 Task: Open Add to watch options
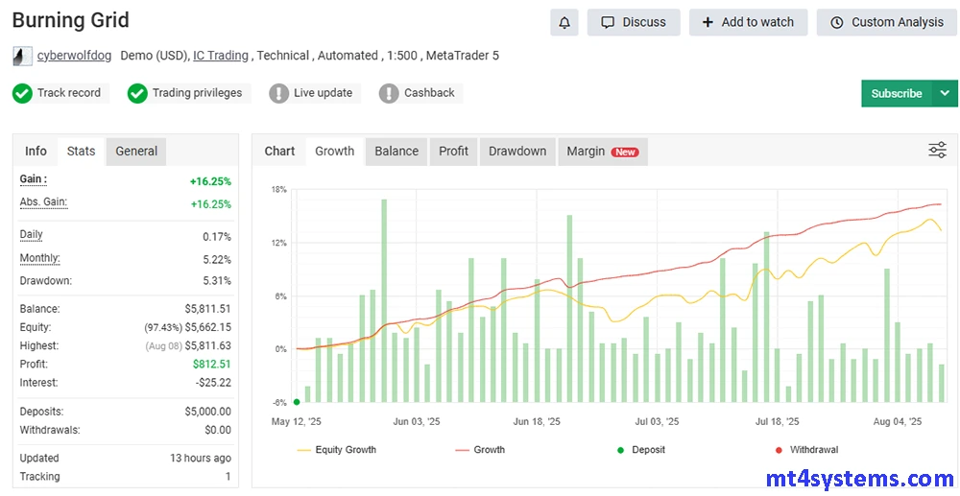click(x=748, y=22)
